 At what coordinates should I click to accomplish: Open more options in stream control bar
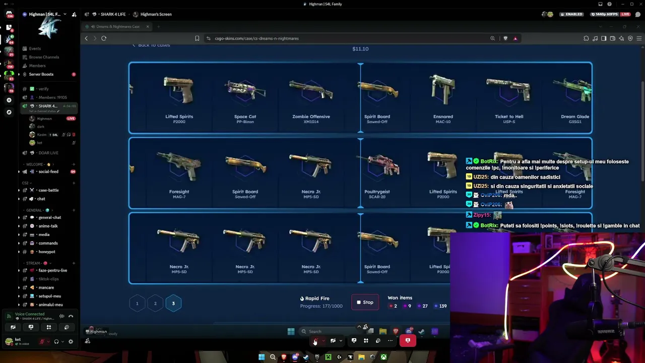[x=390, y=341]
